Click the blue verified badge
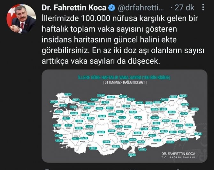 (112, 8)
